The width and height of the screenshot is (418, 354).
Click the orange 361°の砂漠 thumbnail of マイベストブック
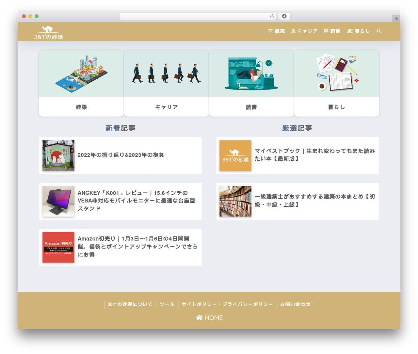pyautogui.click(x=235, y=155)
